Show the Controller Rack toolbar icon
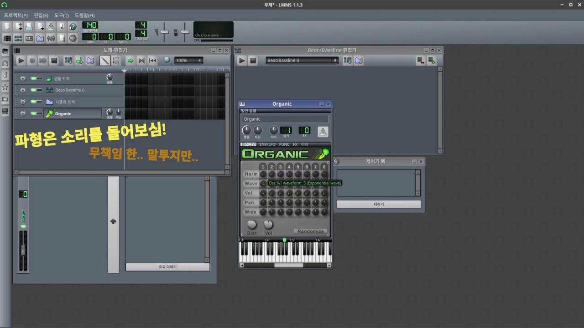Image resolution: width=584 pixels, height=328 pixels. tap(73, 38)
